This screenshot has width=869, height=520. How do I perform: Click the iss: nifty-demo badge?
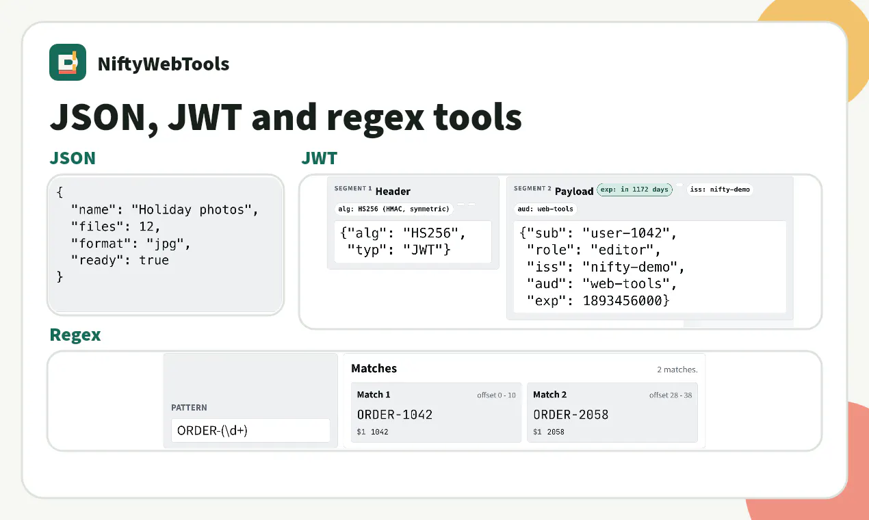[x=720, y=190]
